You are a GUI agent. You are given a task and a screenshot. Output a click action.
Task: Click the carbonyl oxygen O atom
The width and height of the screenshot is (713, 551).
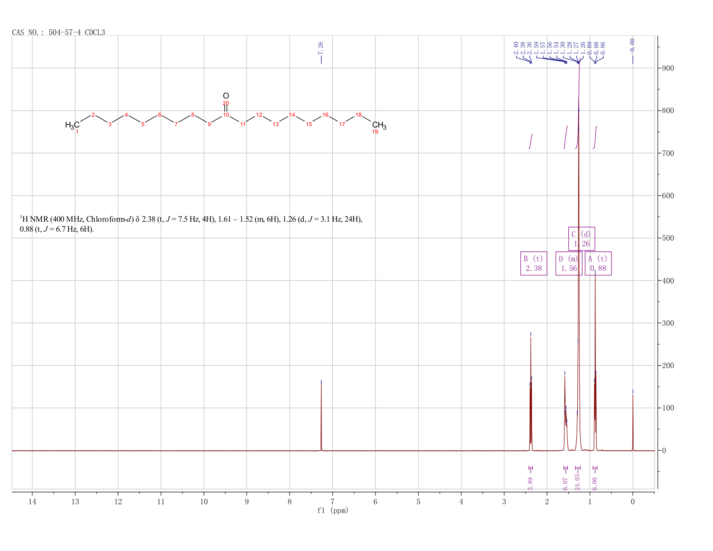pos(226,96)
